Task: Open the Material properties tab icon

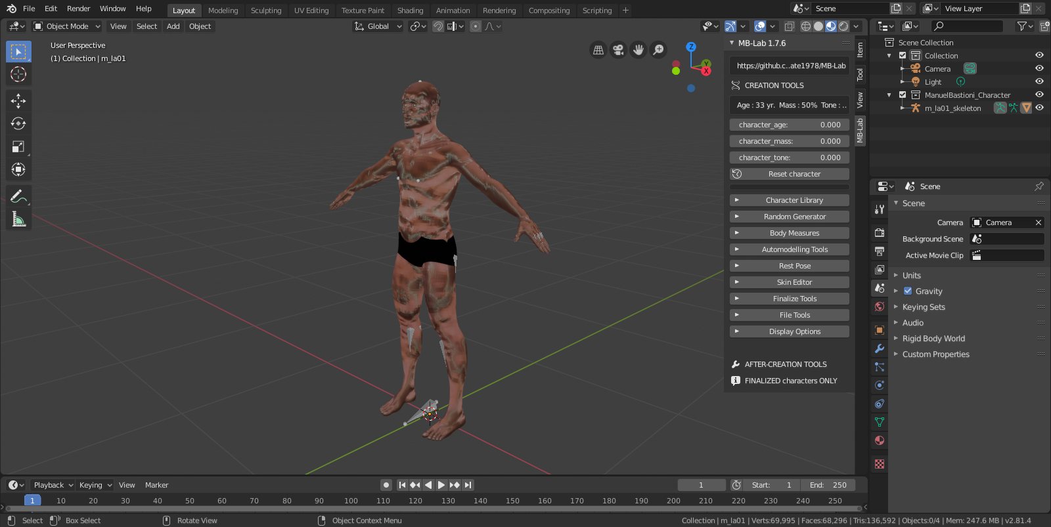Action: 880,440
